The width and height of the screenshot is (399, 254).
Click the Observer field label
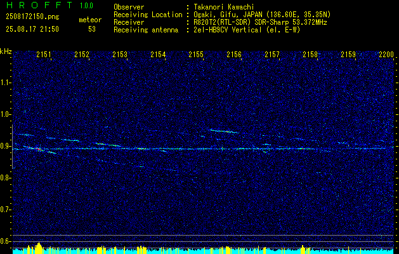pyautogui.click(x=129, y=7)
